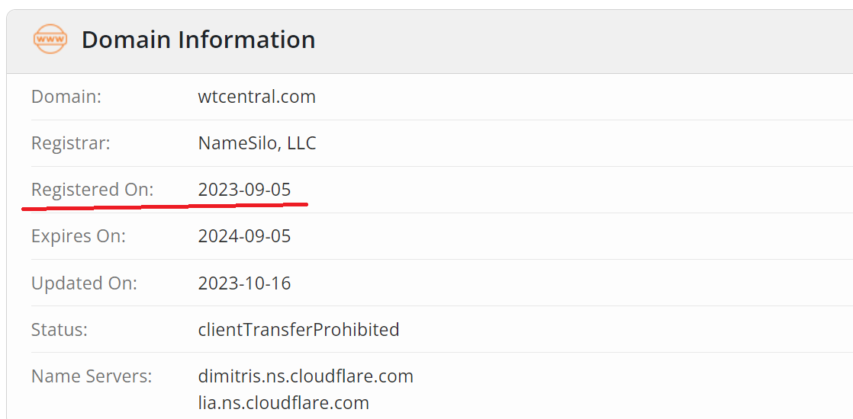Click the Domain: field label
853x419 pixels.
coord(66,97)
